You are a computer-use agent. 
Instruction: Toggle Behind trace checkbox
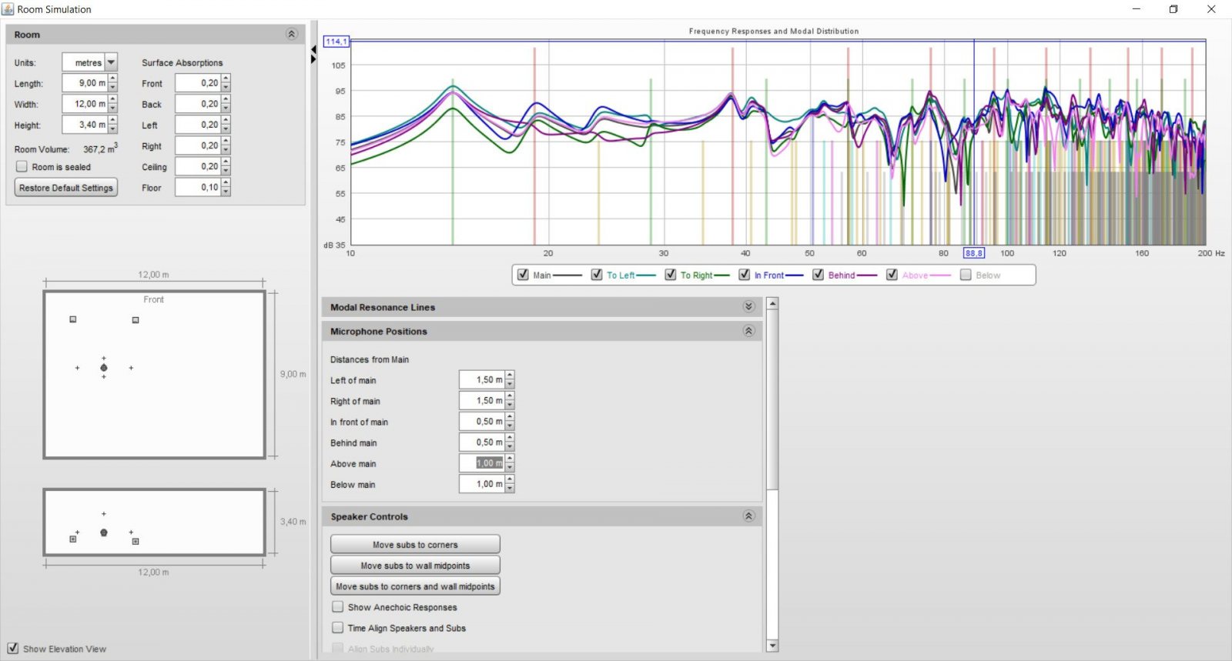pos(819,275)
